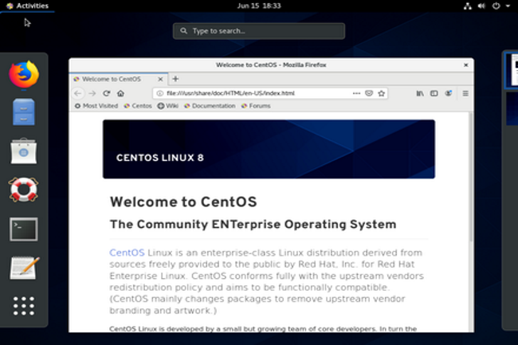
Task: Click the power icon in top bar
Action: click(496, 6)
